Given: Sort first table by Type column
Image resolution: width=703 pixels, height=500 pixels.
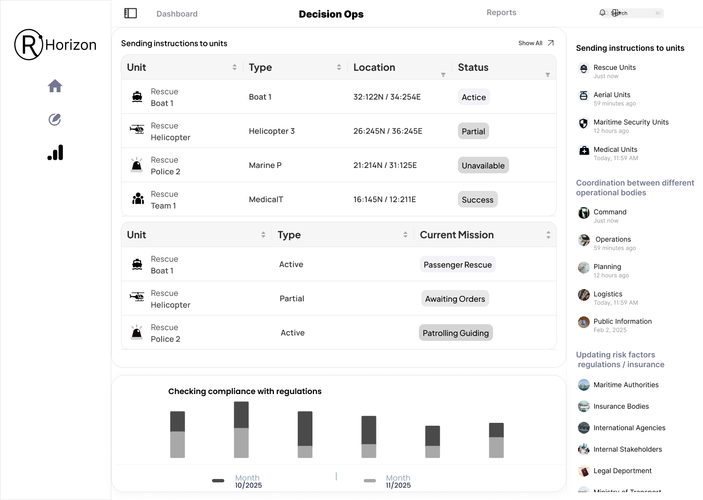Looking at the screenshot, I should pos(339,67).
